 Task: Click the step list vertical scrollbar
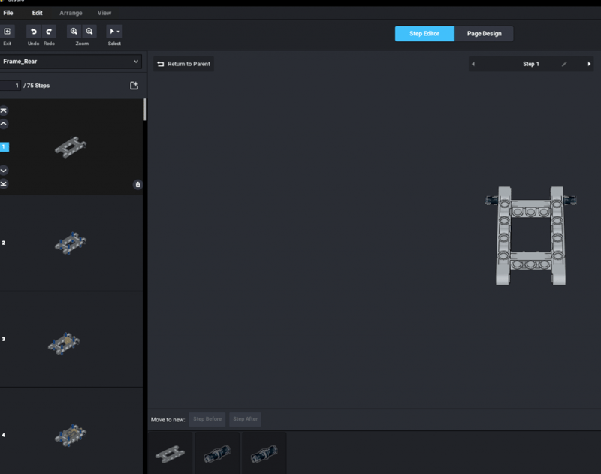[145, 110]
